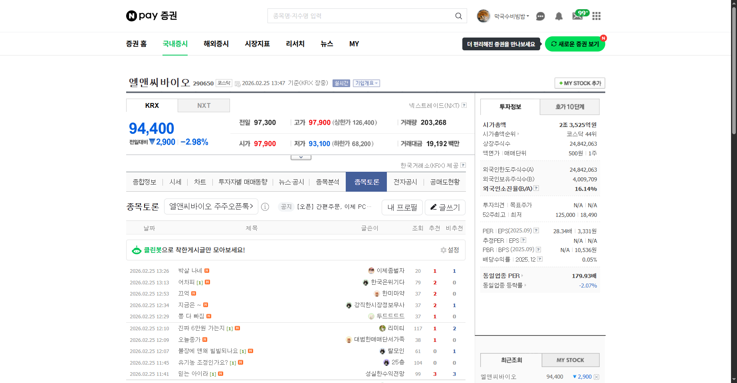Toggle the 실시간 real-time button
737x383 pixels.
point(341,83)
